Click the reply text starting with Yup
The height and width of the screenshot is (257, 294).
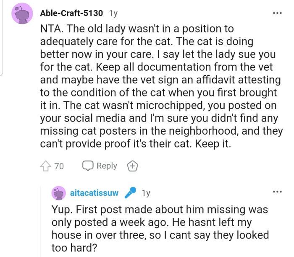(x=160, y=222)
